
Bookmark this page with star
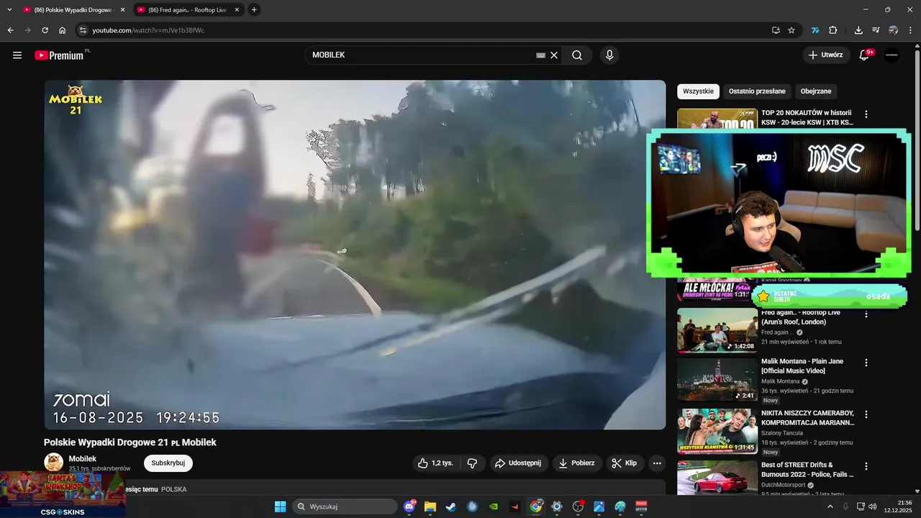click(791, 30)
